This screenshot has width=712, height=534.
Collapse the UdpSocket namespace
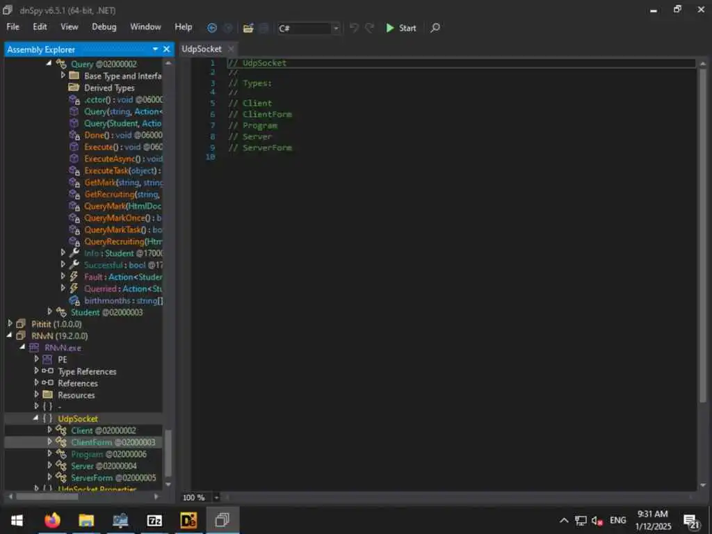(x=36, y=418)
